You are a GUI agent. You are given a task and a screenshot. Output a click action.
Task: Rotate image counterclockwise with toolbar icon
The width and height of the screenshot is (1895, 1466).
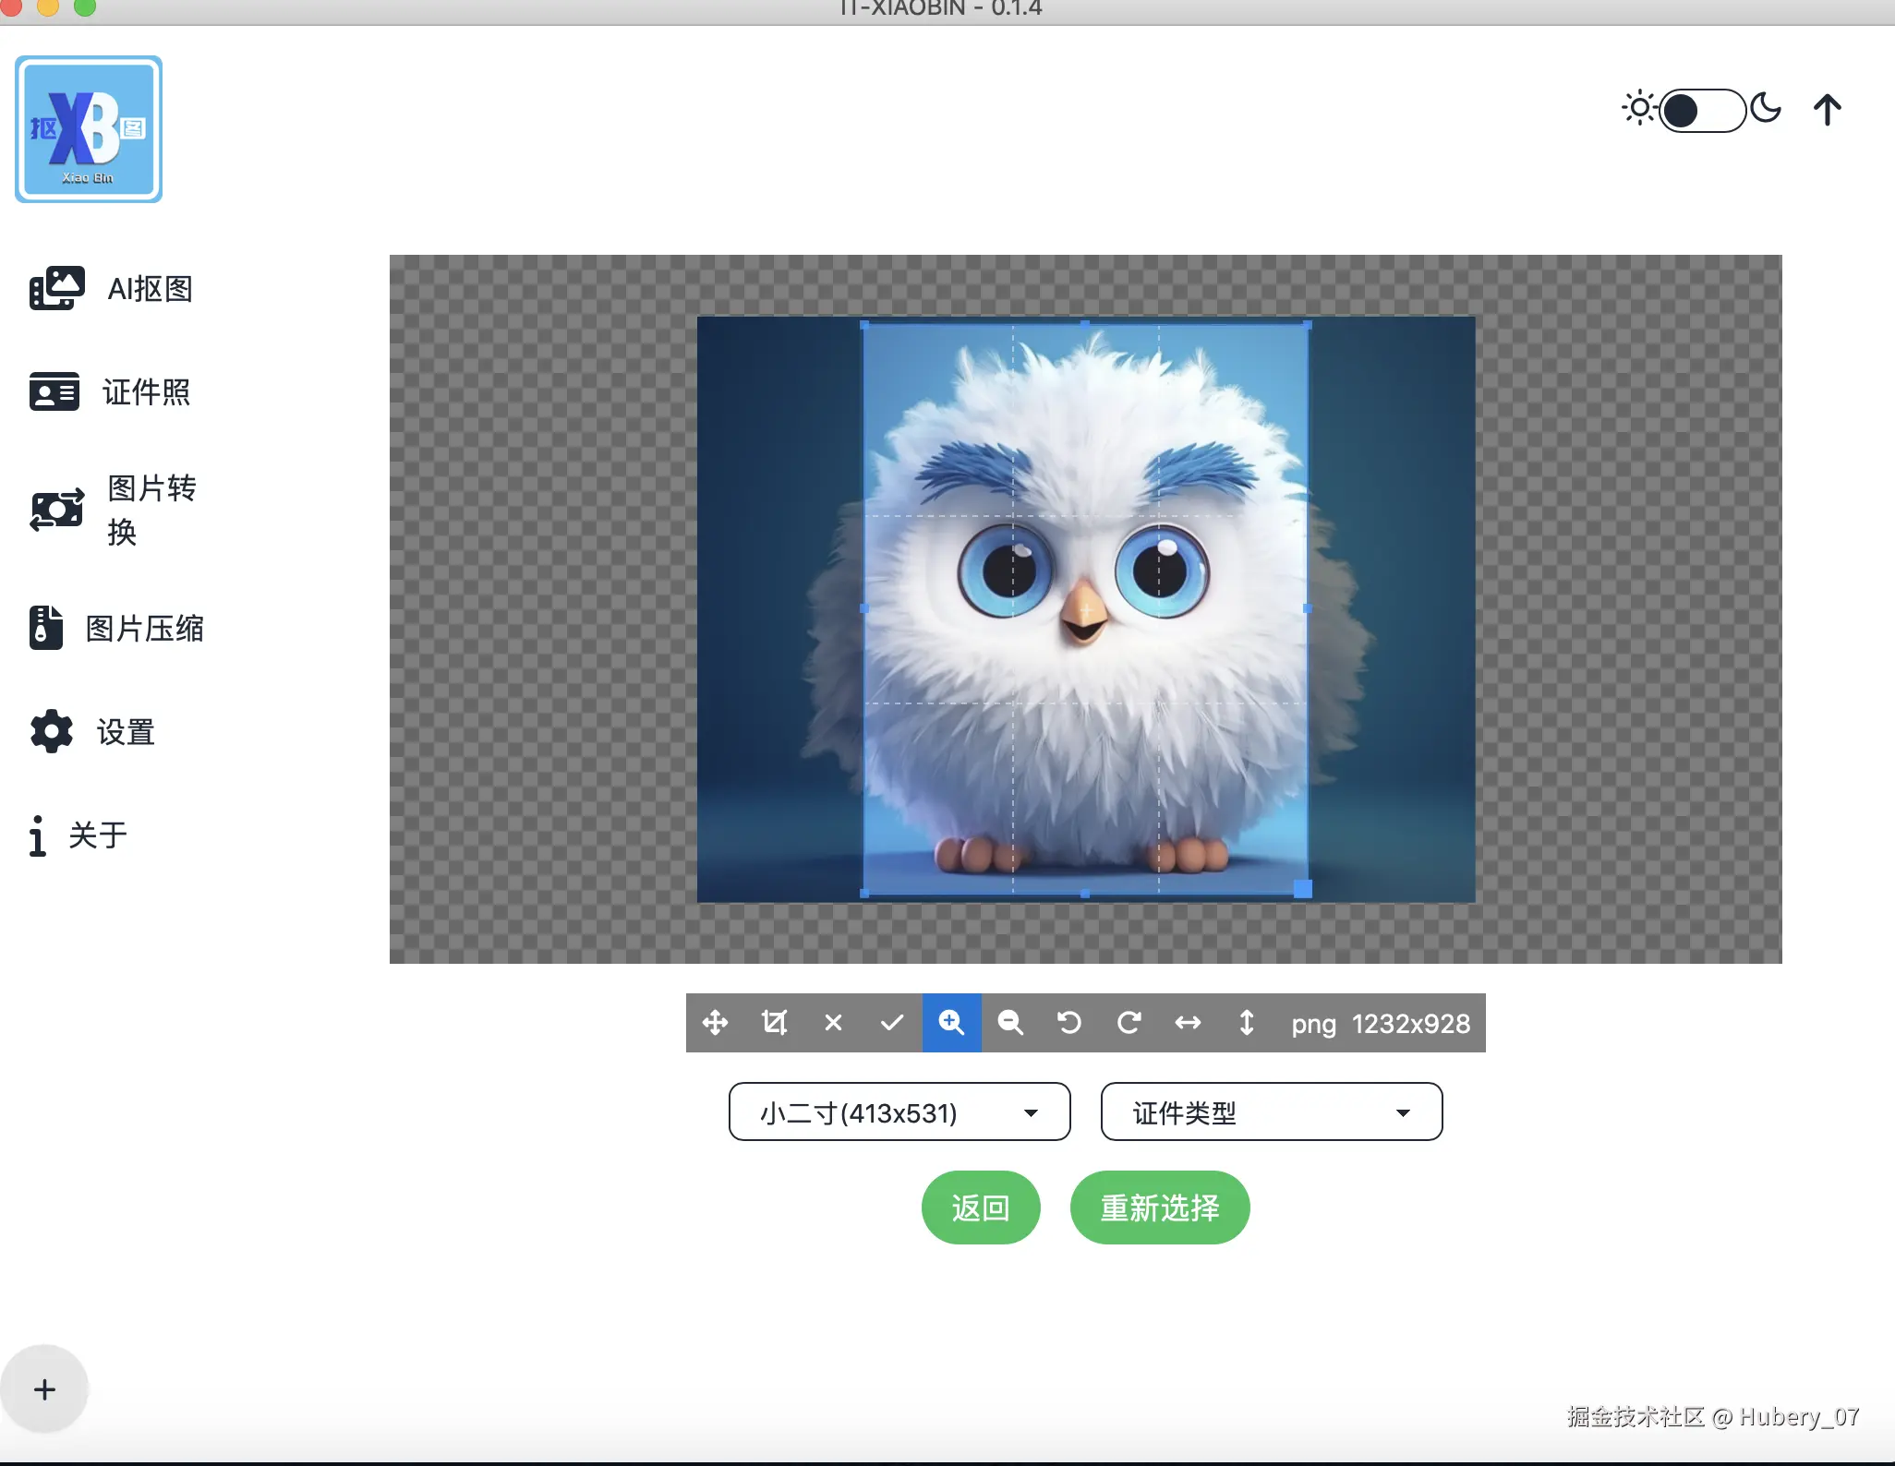pos(1069,1023)
